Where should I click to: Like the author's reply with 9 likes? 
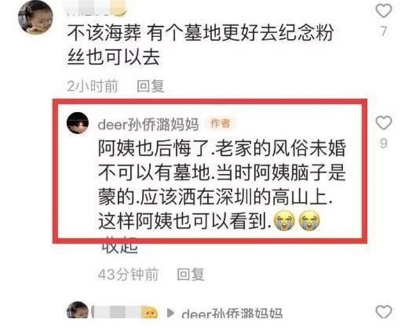click(383, 123)
